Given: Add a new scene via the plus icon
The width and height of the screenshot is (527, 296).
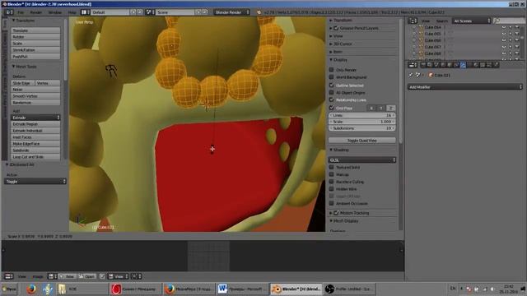Looking at the screenshot, I should click(x=198, y=12).
